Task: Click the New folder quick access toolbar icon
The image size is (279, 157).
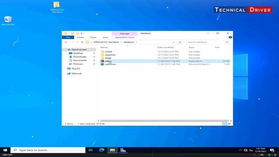Action: coord(77,33)
